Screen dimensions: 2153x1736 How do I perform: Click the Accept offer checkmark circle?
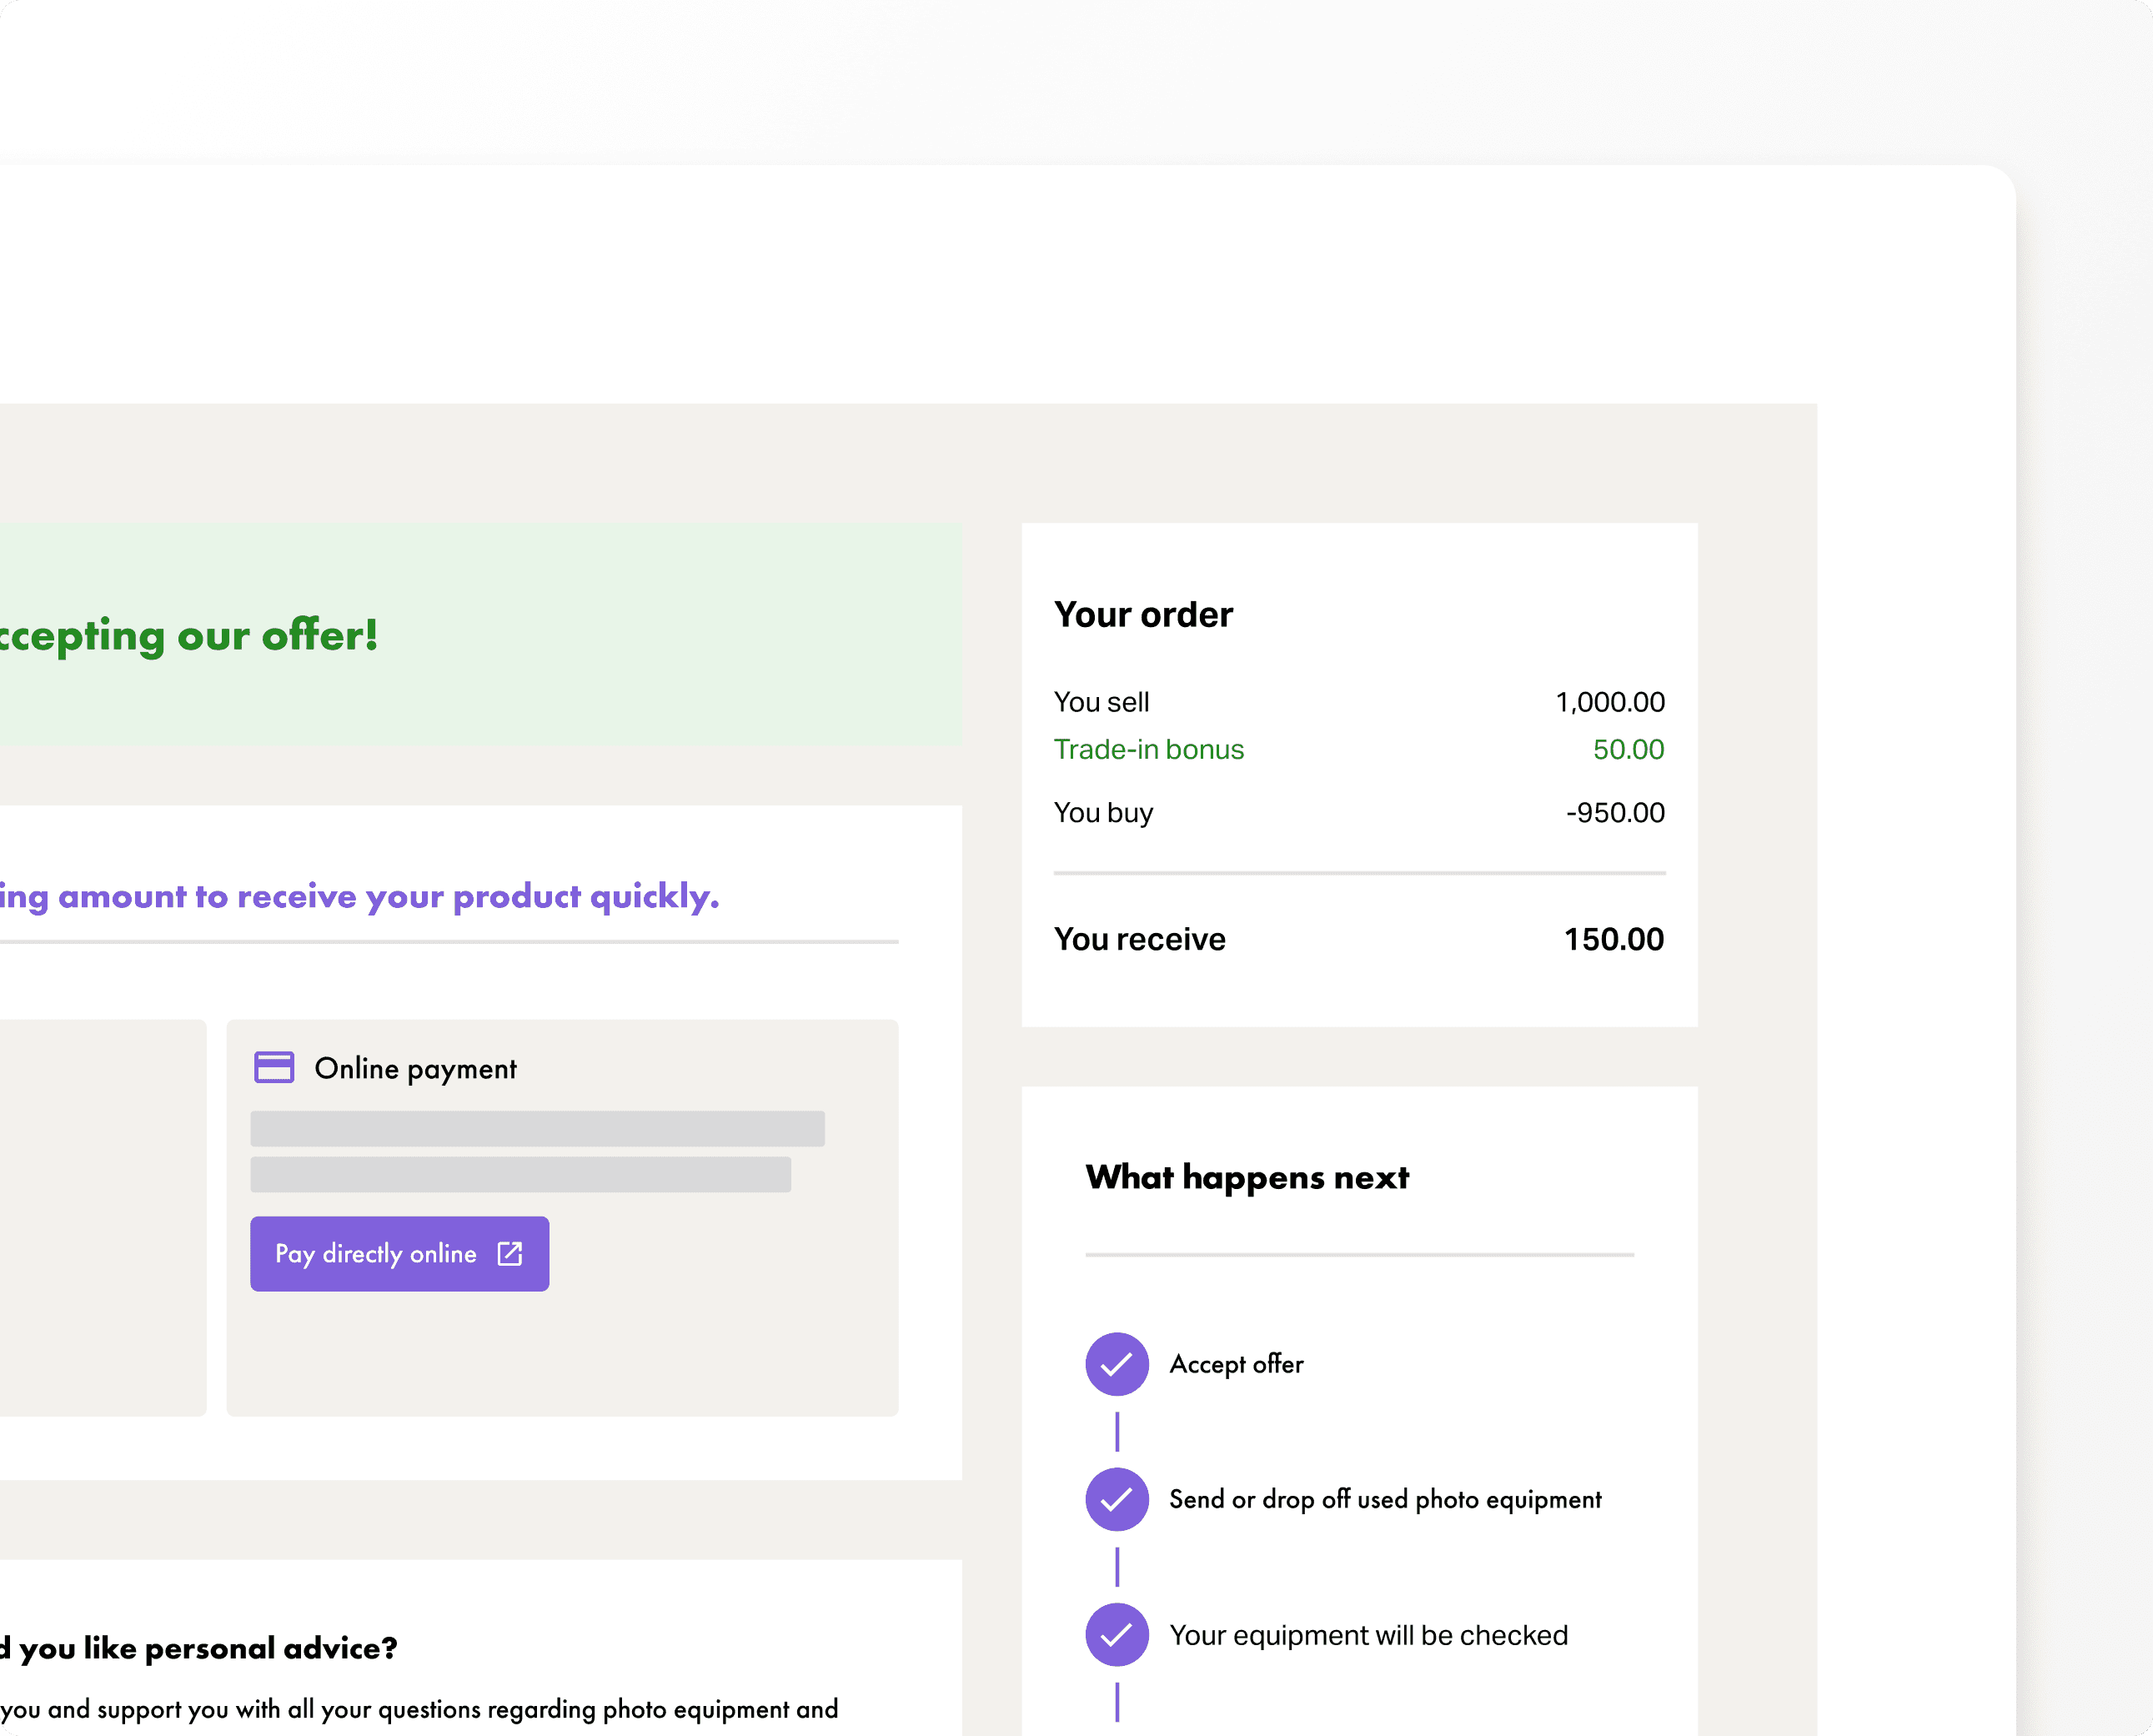point(1116,1363)
